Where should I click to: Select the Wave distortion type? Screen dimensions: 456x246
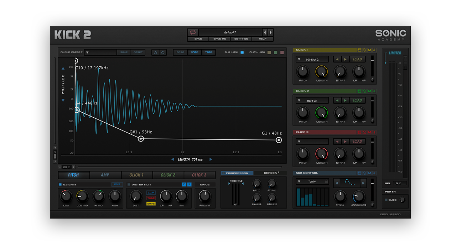point(151,204)
